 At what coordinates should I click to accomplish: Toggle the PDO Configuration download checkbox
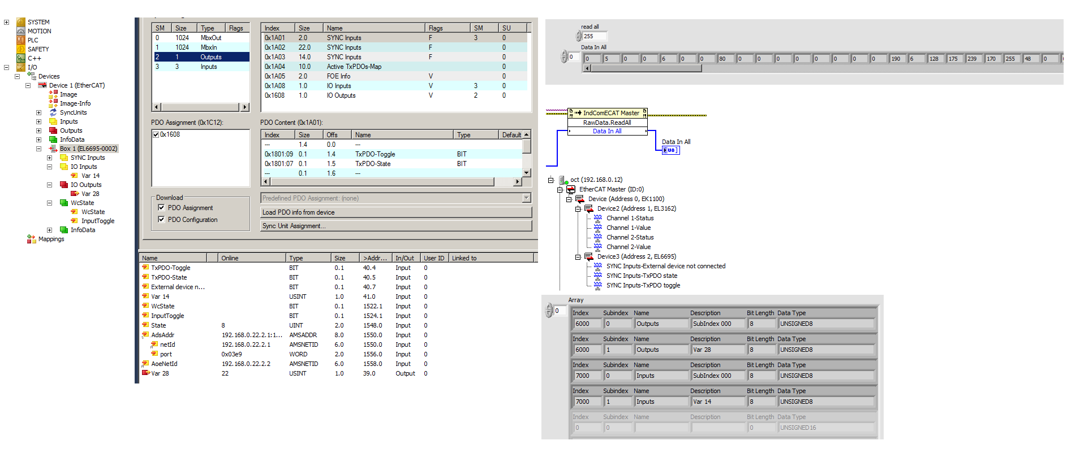[x=161, y=220]
